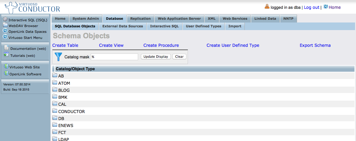The height and width of the screenshot is (141, 356).
Task: Open the System Admin tab
Action: click(x=86, y=19)
